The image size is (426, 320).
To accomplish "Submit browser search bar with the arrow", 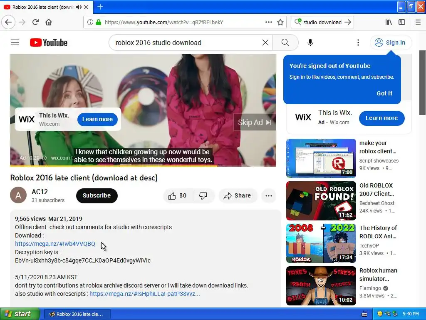I will tap(348, 22).
